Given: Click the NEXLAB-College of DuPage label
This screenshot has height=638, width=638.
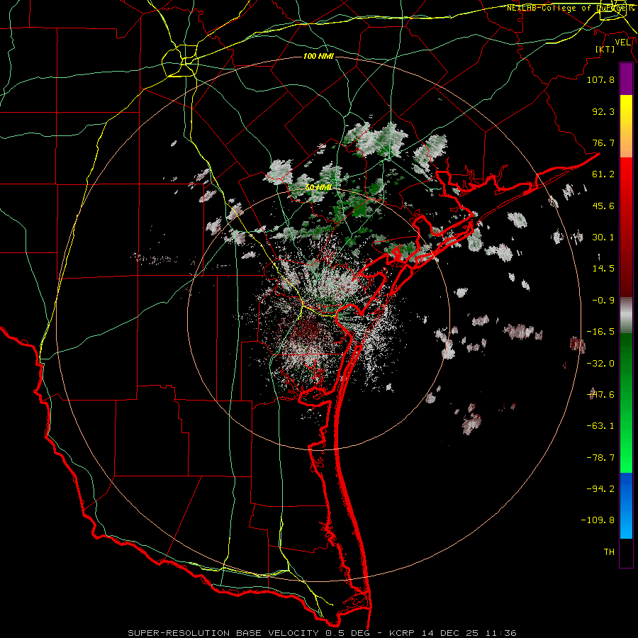Looking at the screenshot, I should pyautogui.click(x=571, y=8).
